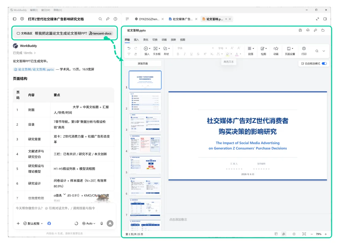The height and width of the screenshot is (244, 342).
Task: Click the 添加页面 add page button
Action: [143, 64]
